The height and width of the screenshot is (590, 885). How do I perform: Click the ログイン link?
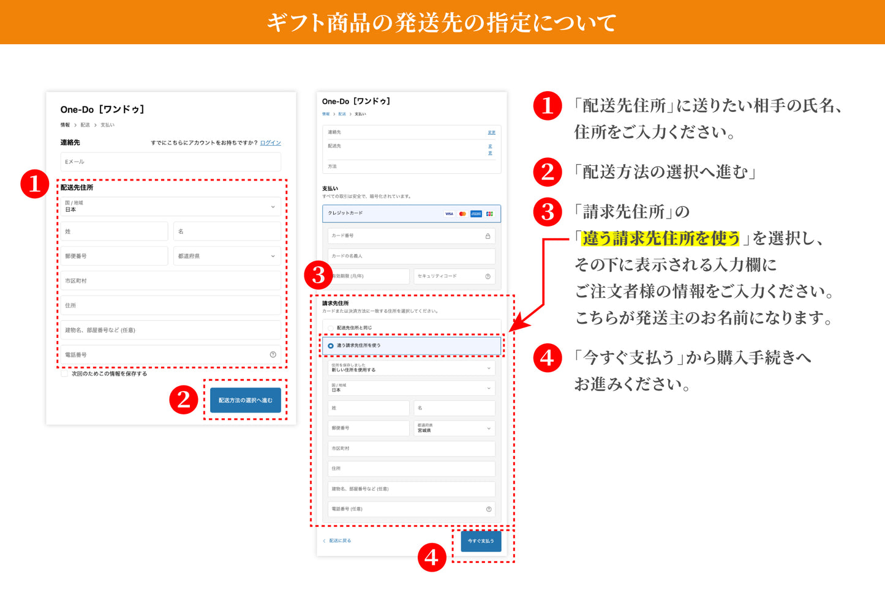pos(270,143)
